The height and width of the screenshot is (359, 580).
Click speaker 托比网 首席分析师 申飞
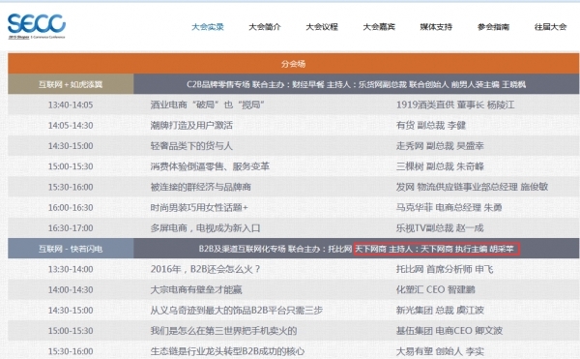pyautogui.click(x=445, y=269)
